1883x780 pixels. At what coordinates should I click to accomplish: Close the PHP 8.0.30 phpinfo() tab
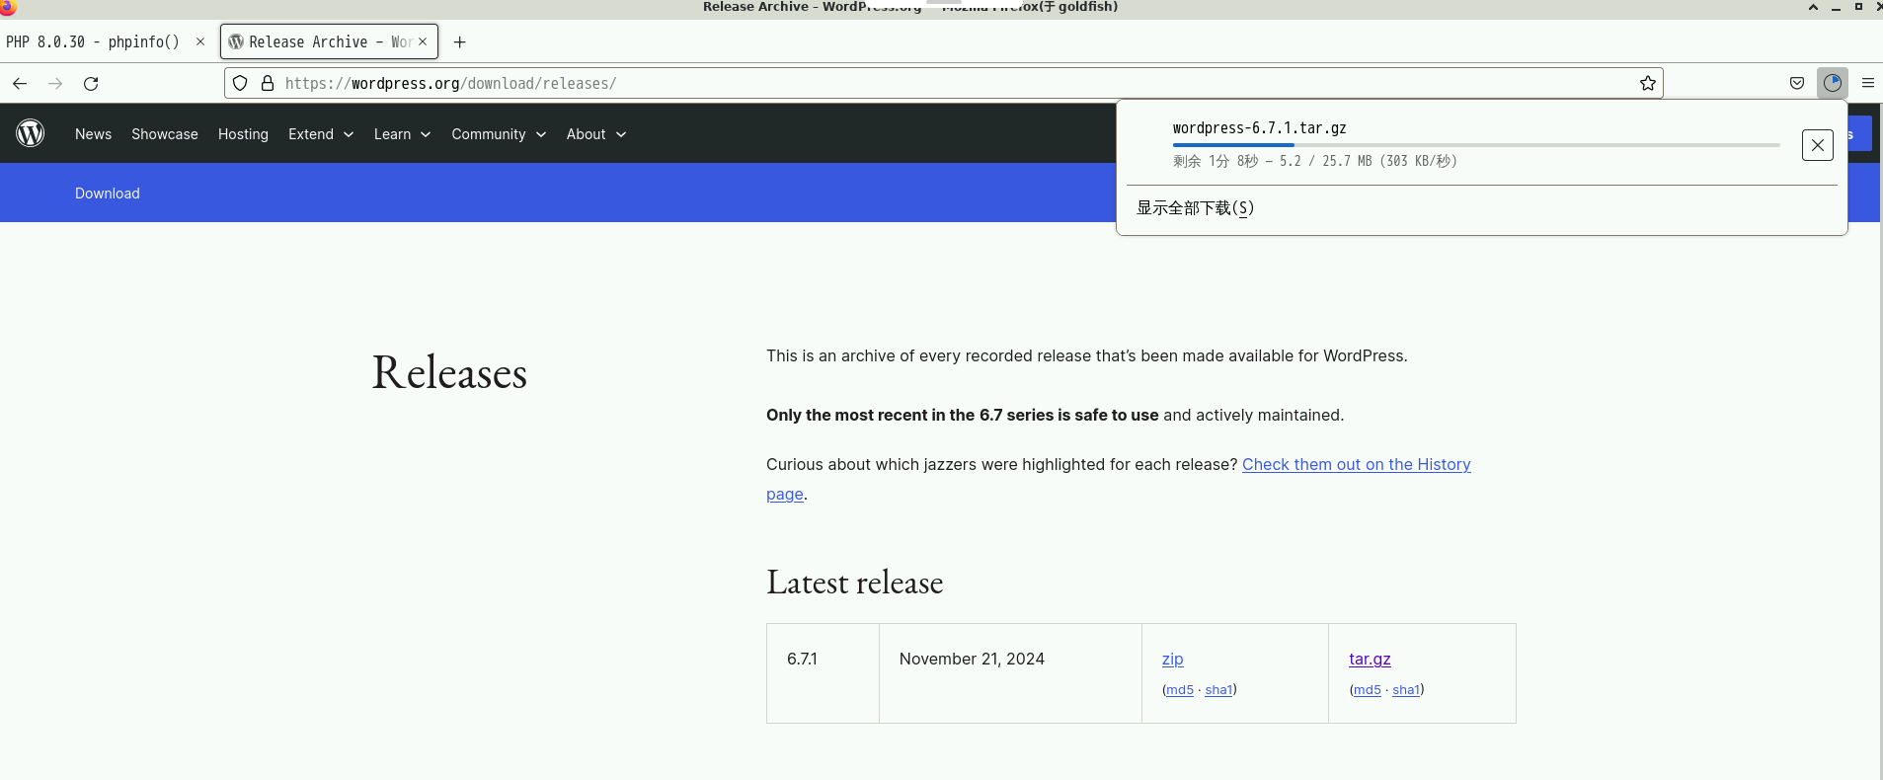pos(200,41)
